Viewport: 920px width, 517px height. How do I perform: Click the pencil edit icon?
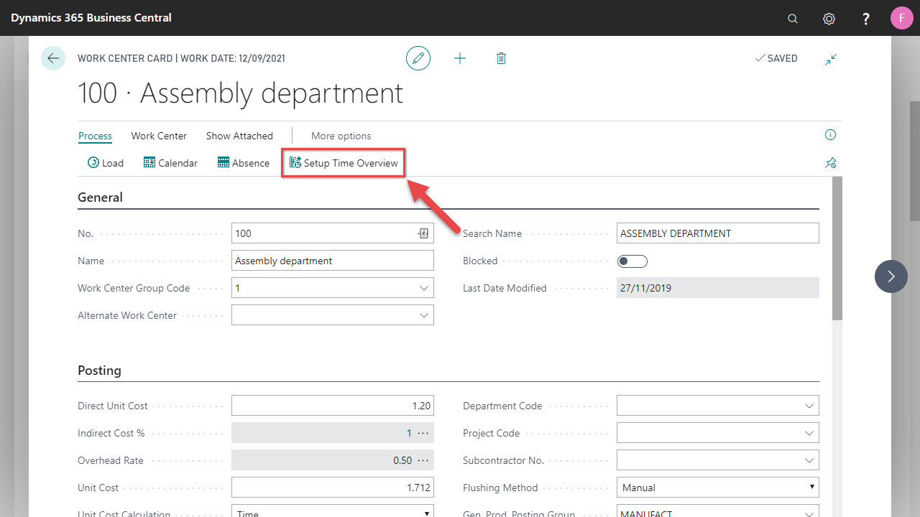pos(418,58)
